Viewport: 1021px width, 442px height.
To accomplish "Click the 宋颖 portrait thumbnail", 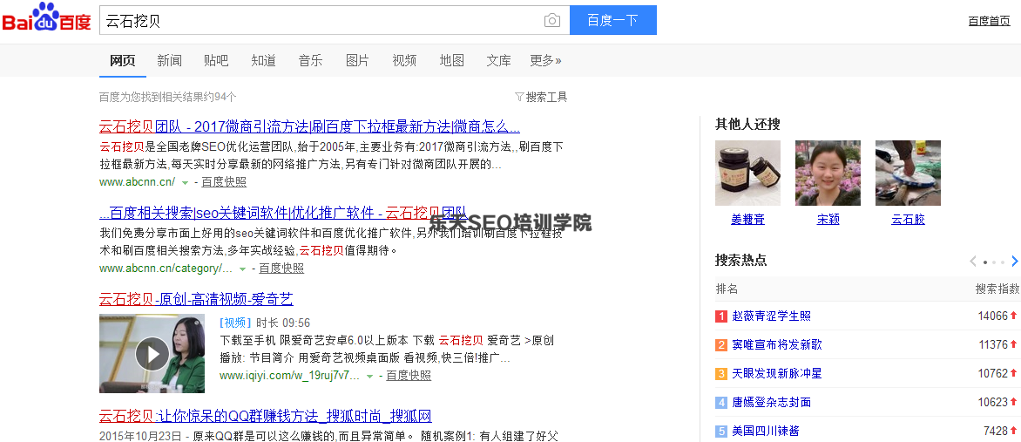I will [828, 173].
